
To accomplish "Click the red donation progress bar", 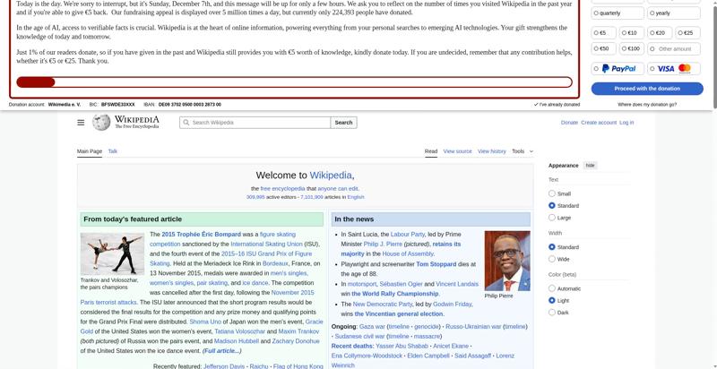I will pos(36,82).
